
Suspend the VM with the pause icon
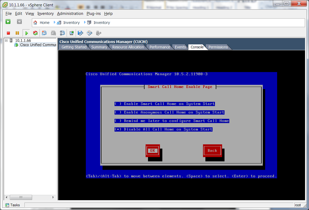coord(17,33)
